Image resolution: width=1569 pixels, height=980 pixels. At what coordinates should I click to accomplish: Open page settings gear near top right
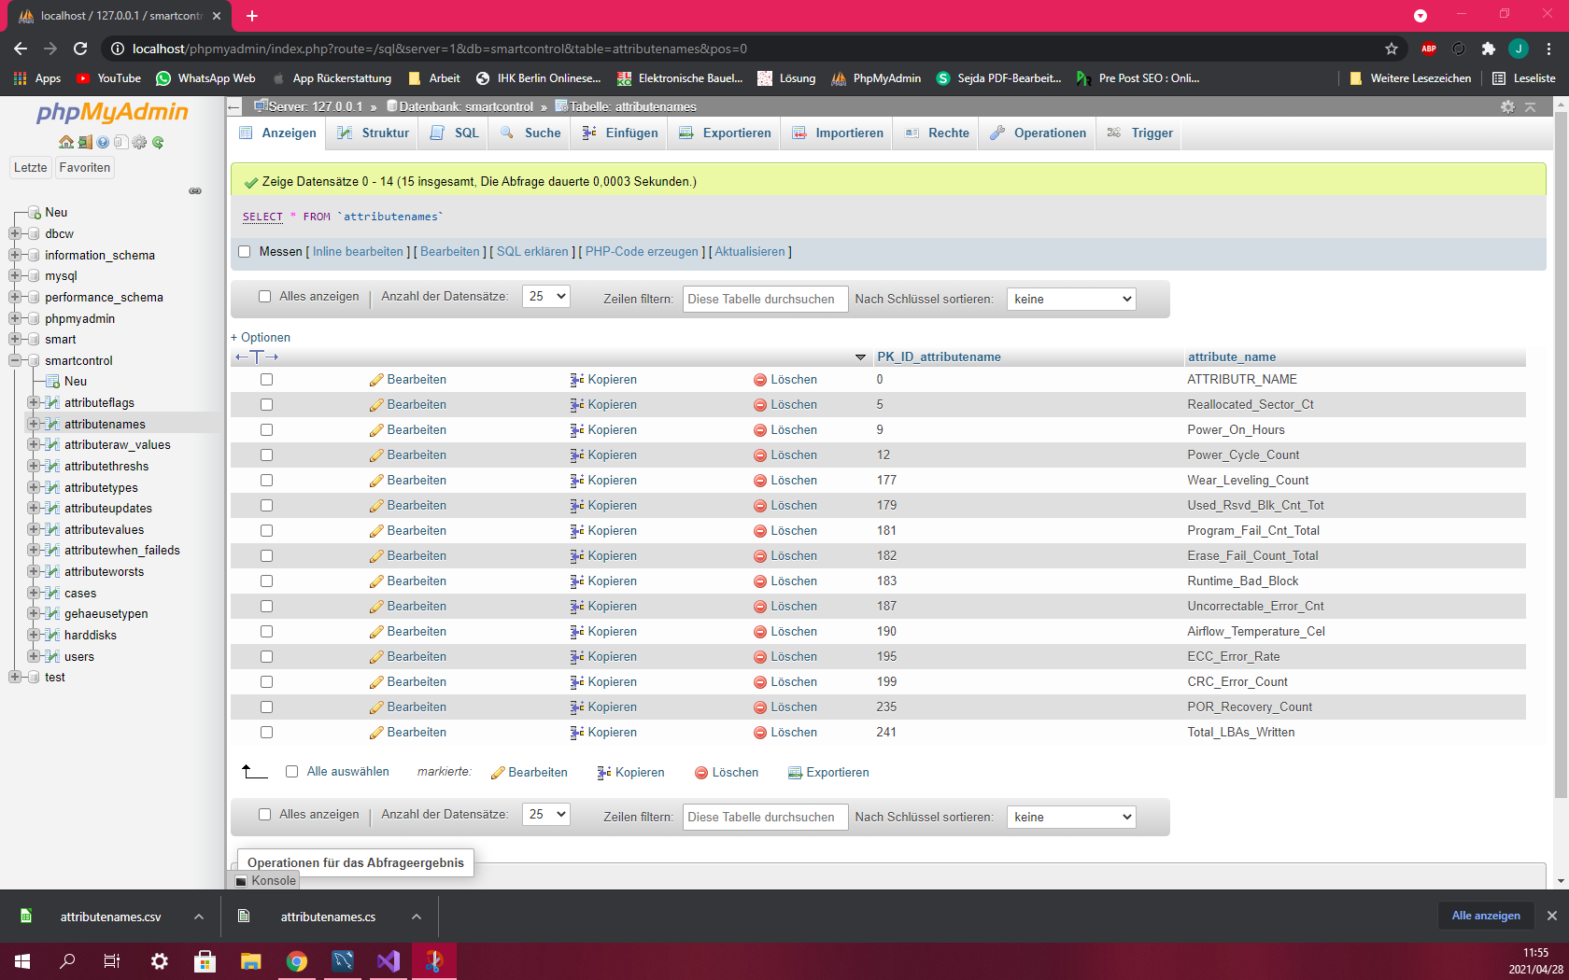click(1507, 106)
